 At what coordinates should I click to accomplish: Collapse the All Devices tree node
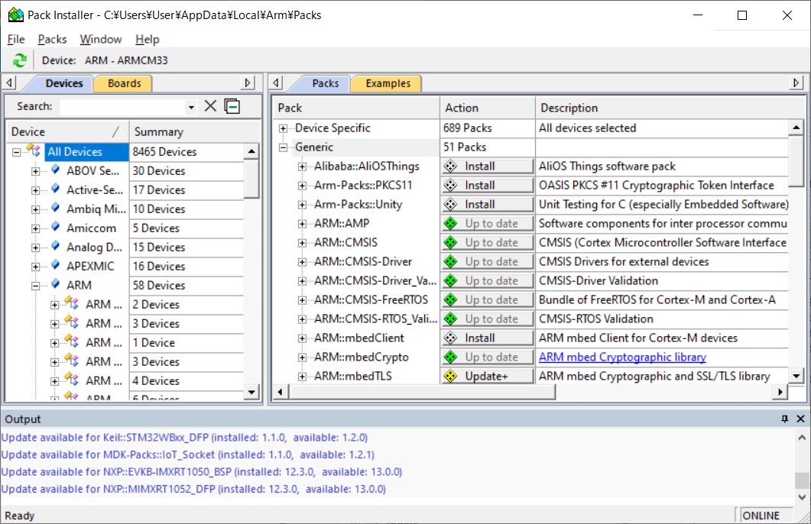point(17,152)
